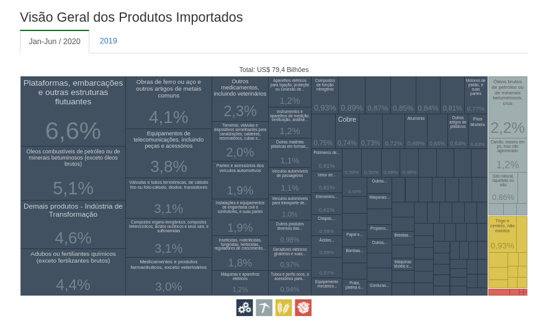Click the Óleos combustíveis de petróleo 5,1% tile
This screenshot has height=326, width=533.
(73, 173)
